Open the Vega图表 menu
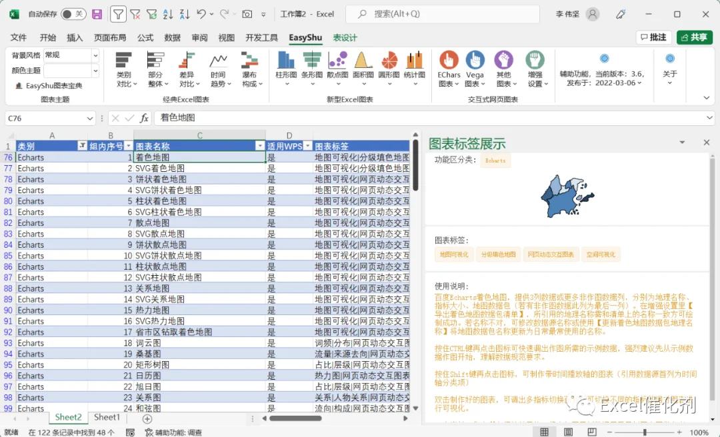720x437 pixels. point(475,69)
